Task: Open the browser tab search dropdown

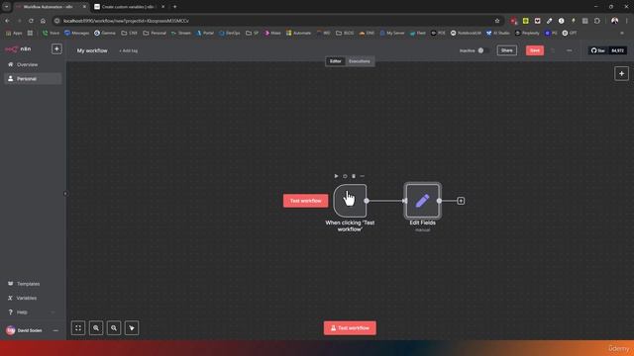Action: [7, 7]
